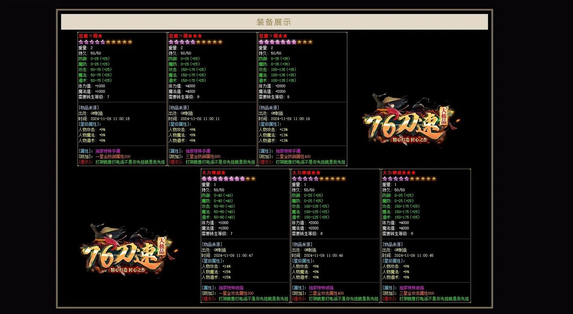Select the 大力神戒★★★ title text
The height and width of the screenshot is (314, 573).
[x=399, y=173]
